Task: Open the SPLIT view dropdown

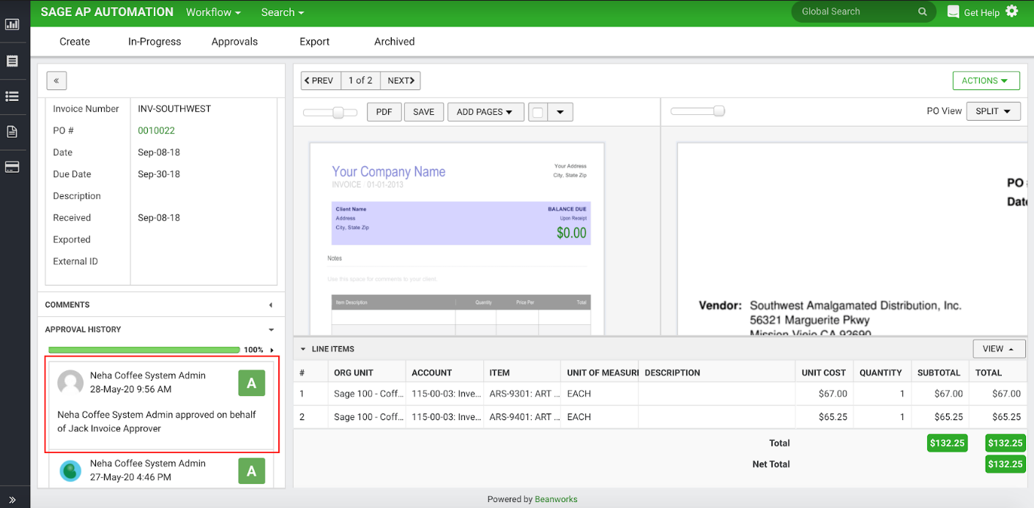Action: (993, 111)
